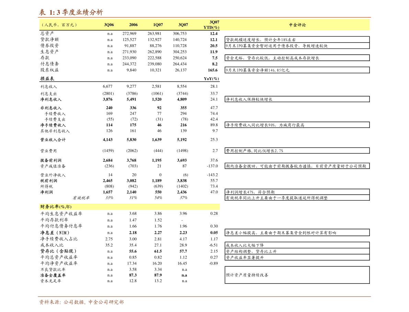The width and height of the screenshot is (409, 312).
Task: Click yellow header gap between unit label and 3Q06
Action: coord(90,25)
